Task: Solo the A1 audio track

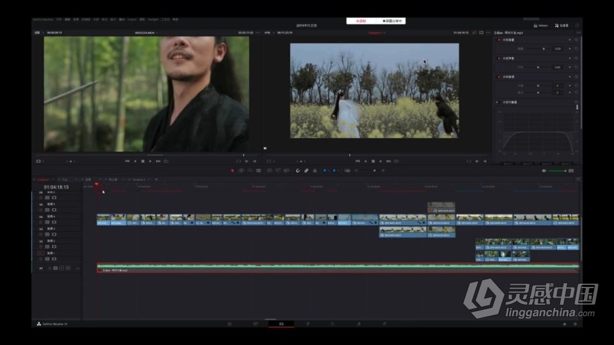Action: [x=62, y=268]
